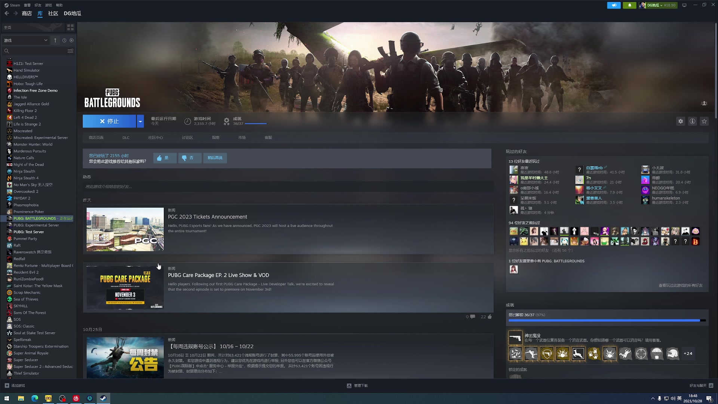Screen dimensions: 718x404
Task: Click the friends silhouette icon on the banner
Action: pos(704,103)
